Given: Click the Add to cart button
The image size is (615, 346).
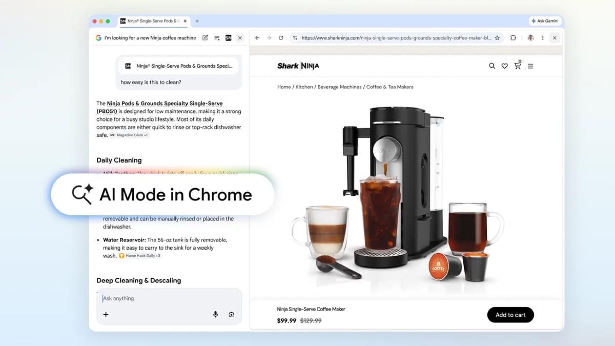Looking at the screenshot, I should pos(510,314).
